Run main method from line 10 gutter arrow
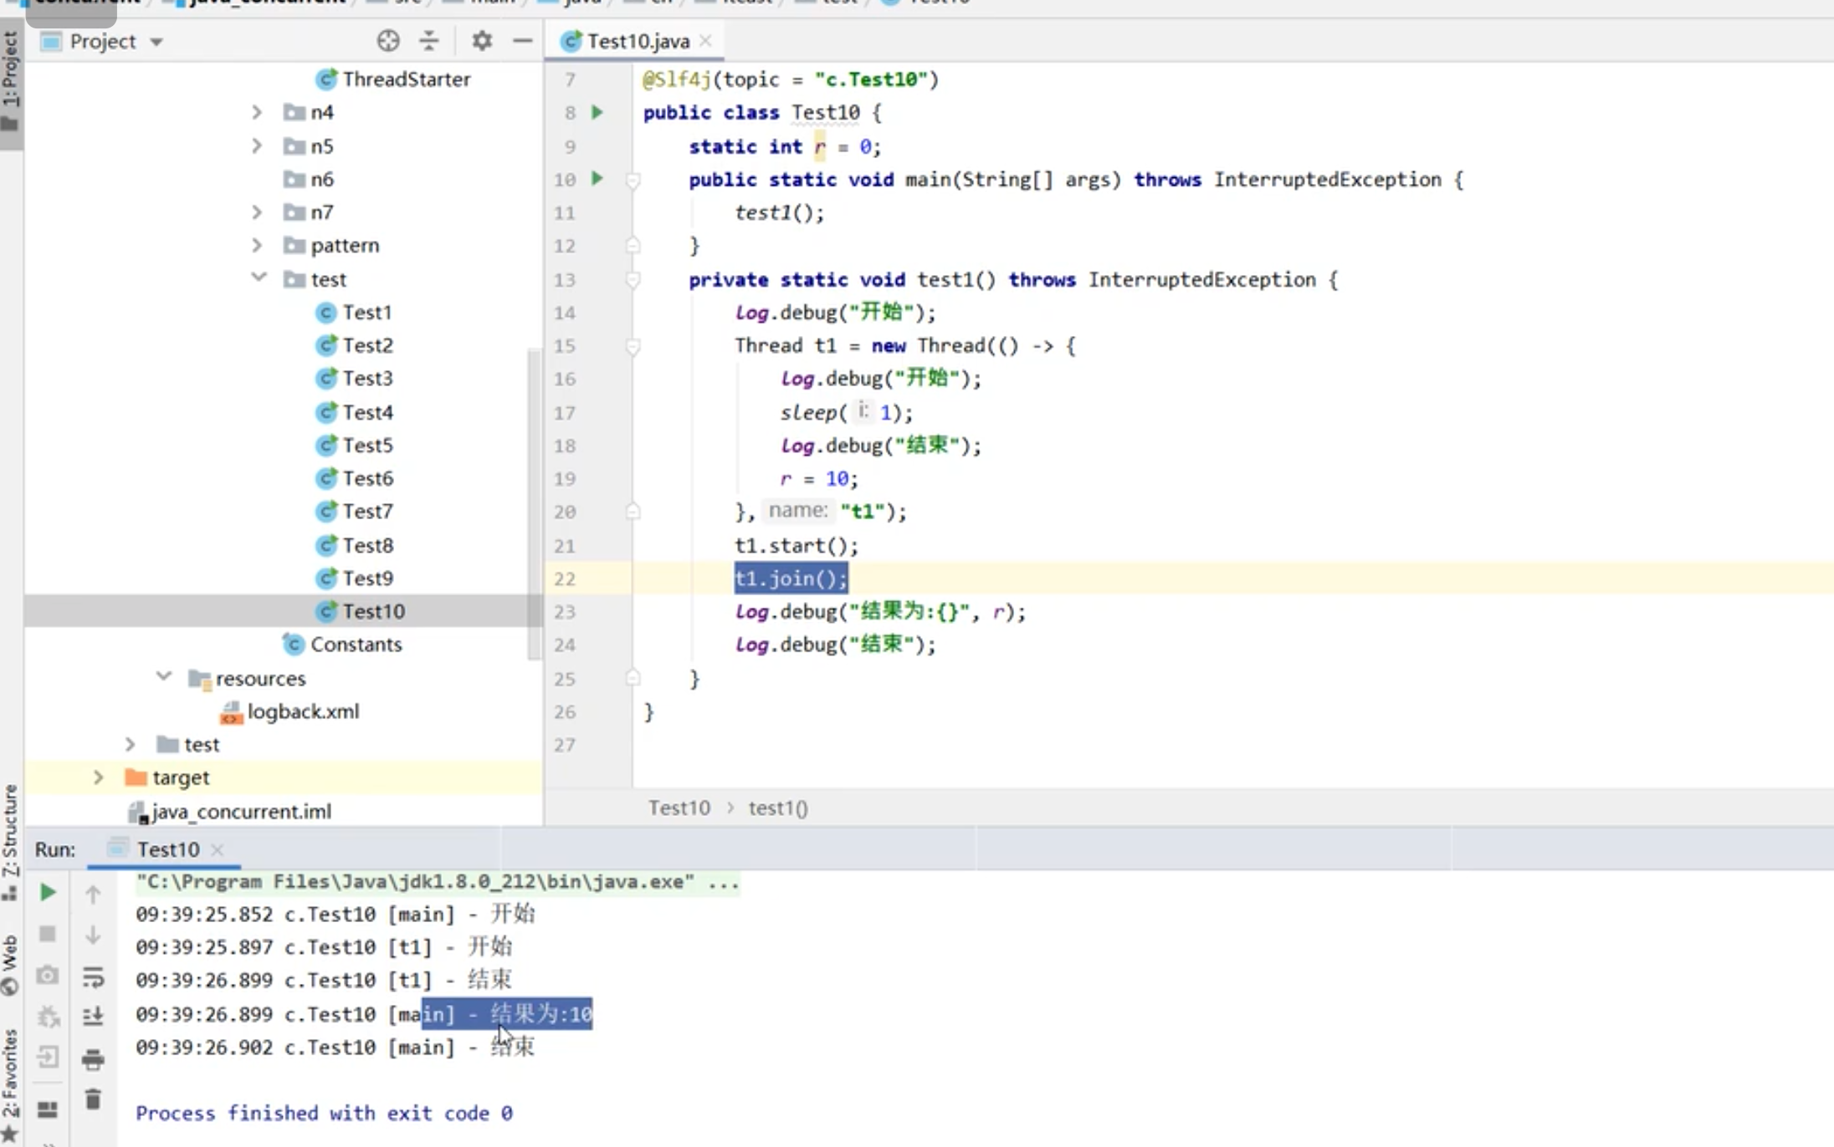 597,178
